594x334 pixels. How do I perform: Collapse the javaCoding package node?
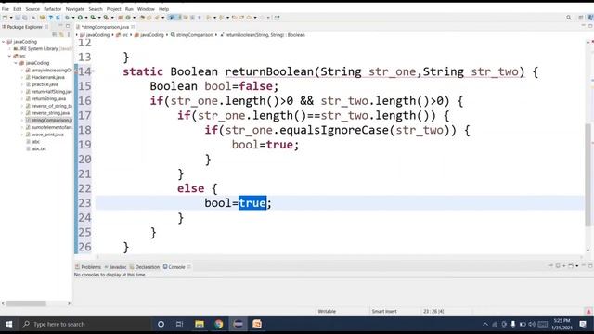tap(16, 63)
